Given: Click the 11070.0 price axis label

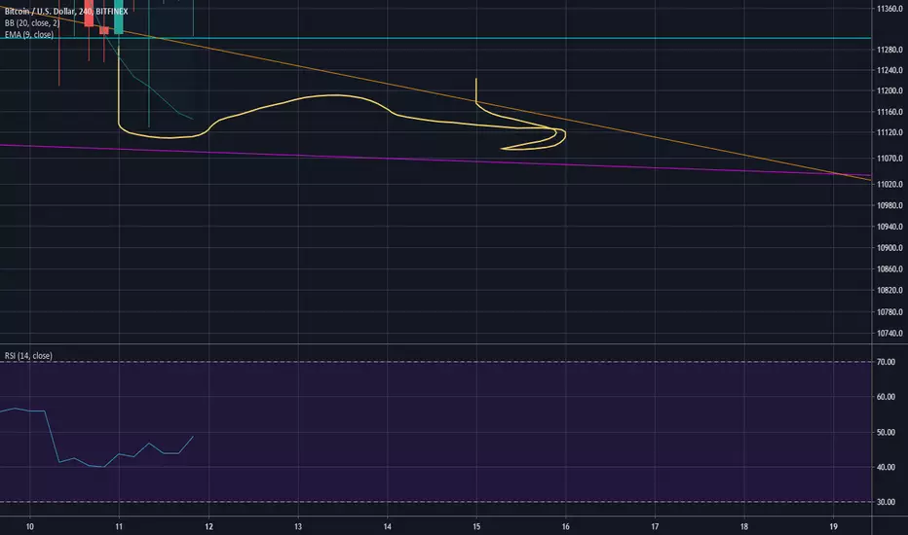Looking at the screenshot, I should tap(889, 158).
